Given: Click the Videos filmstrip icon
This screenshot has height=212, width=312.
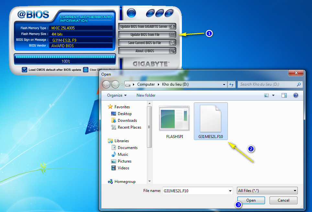Looking at the screenshot, I should (x=114, y=168).
